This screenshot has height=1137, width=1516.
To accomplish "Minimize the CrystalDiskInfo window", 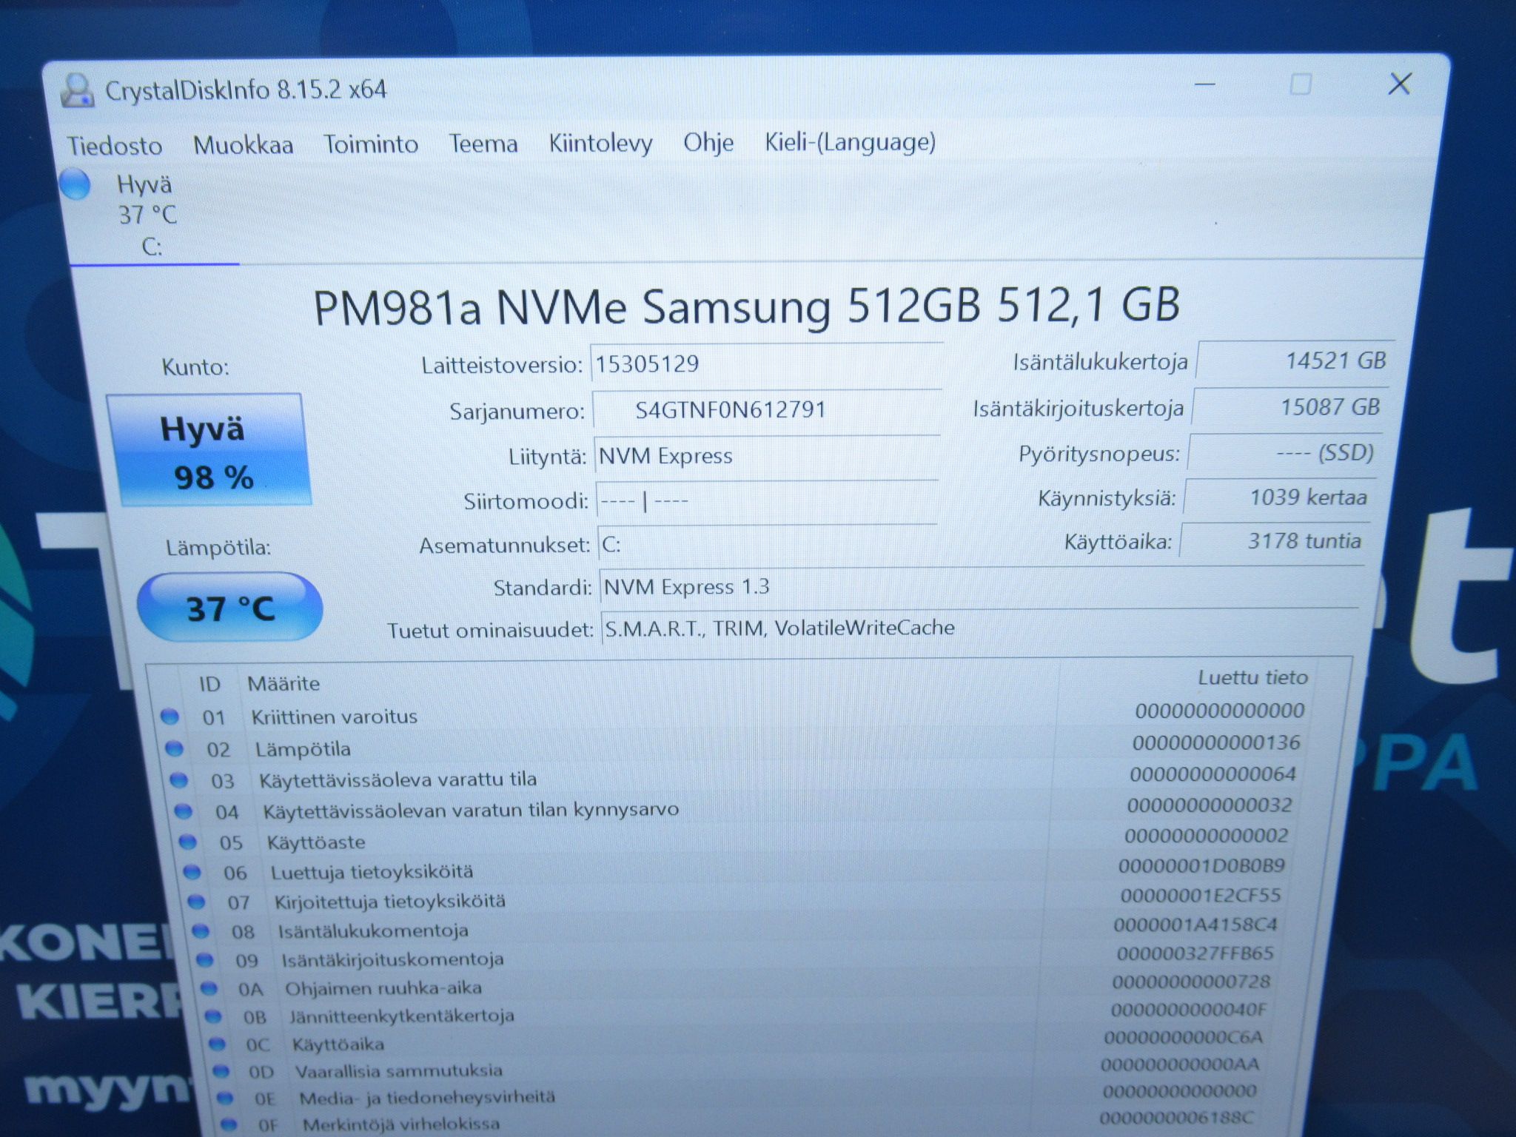I will point(1205,85).
